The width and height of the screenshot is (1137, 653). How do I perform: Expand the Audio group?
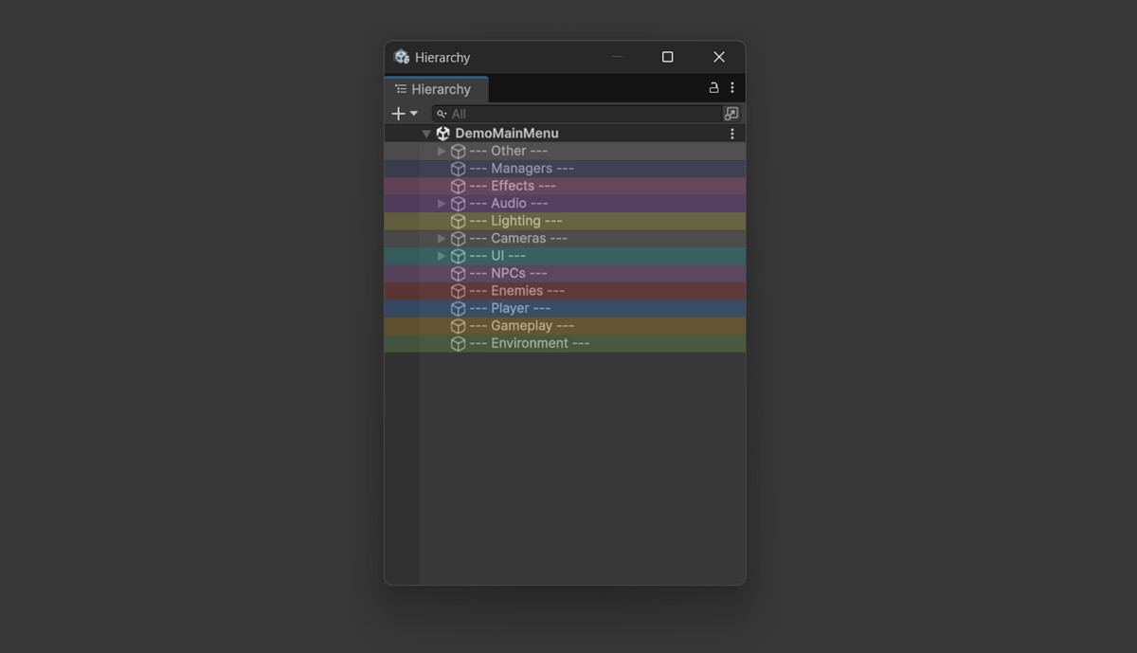click(442, 204)
